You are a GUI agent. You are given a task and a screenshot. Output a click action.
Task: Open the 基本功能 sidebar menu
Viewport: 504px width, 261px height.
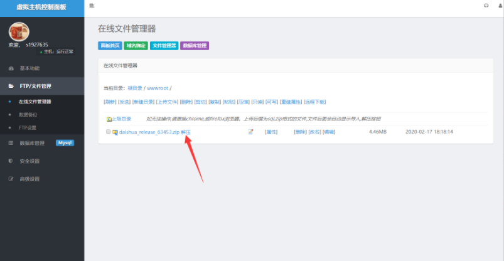[x=42, y=68]
